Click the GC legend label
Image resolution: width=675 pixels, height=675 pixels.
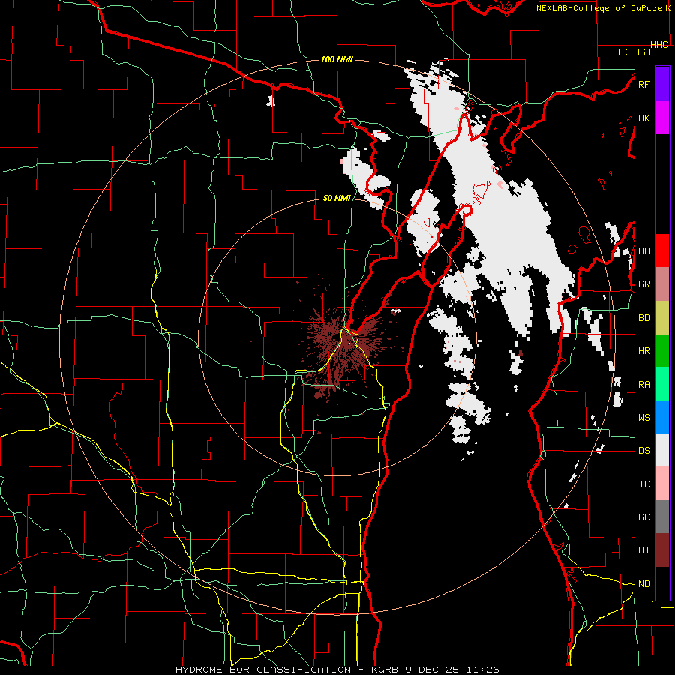(643, 517)
